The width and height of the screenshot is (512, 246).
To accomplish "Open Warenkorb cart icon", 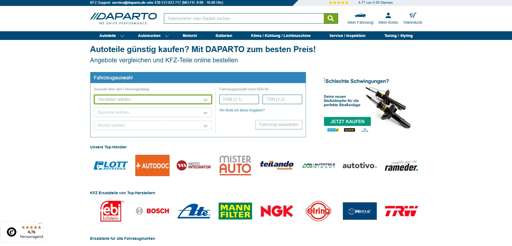I will click(x=413, y=15).
